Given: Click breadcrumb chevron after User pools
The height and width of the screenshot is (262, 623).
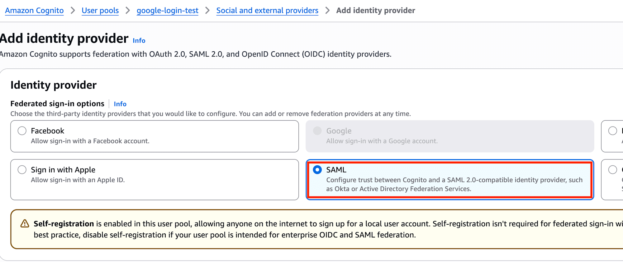Looking at the screenshot, I should 128,11.
